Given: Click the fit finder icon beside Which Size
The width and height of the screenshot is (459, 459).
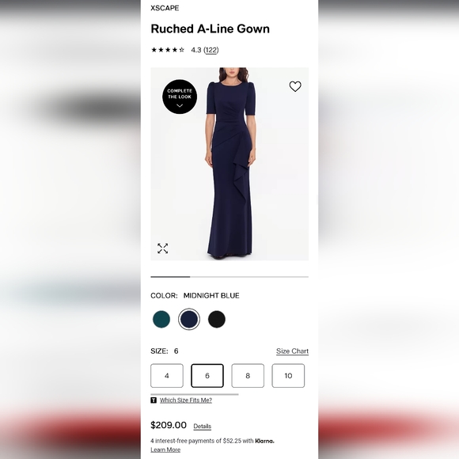Looking at the screenshot, I should point(154,400).
